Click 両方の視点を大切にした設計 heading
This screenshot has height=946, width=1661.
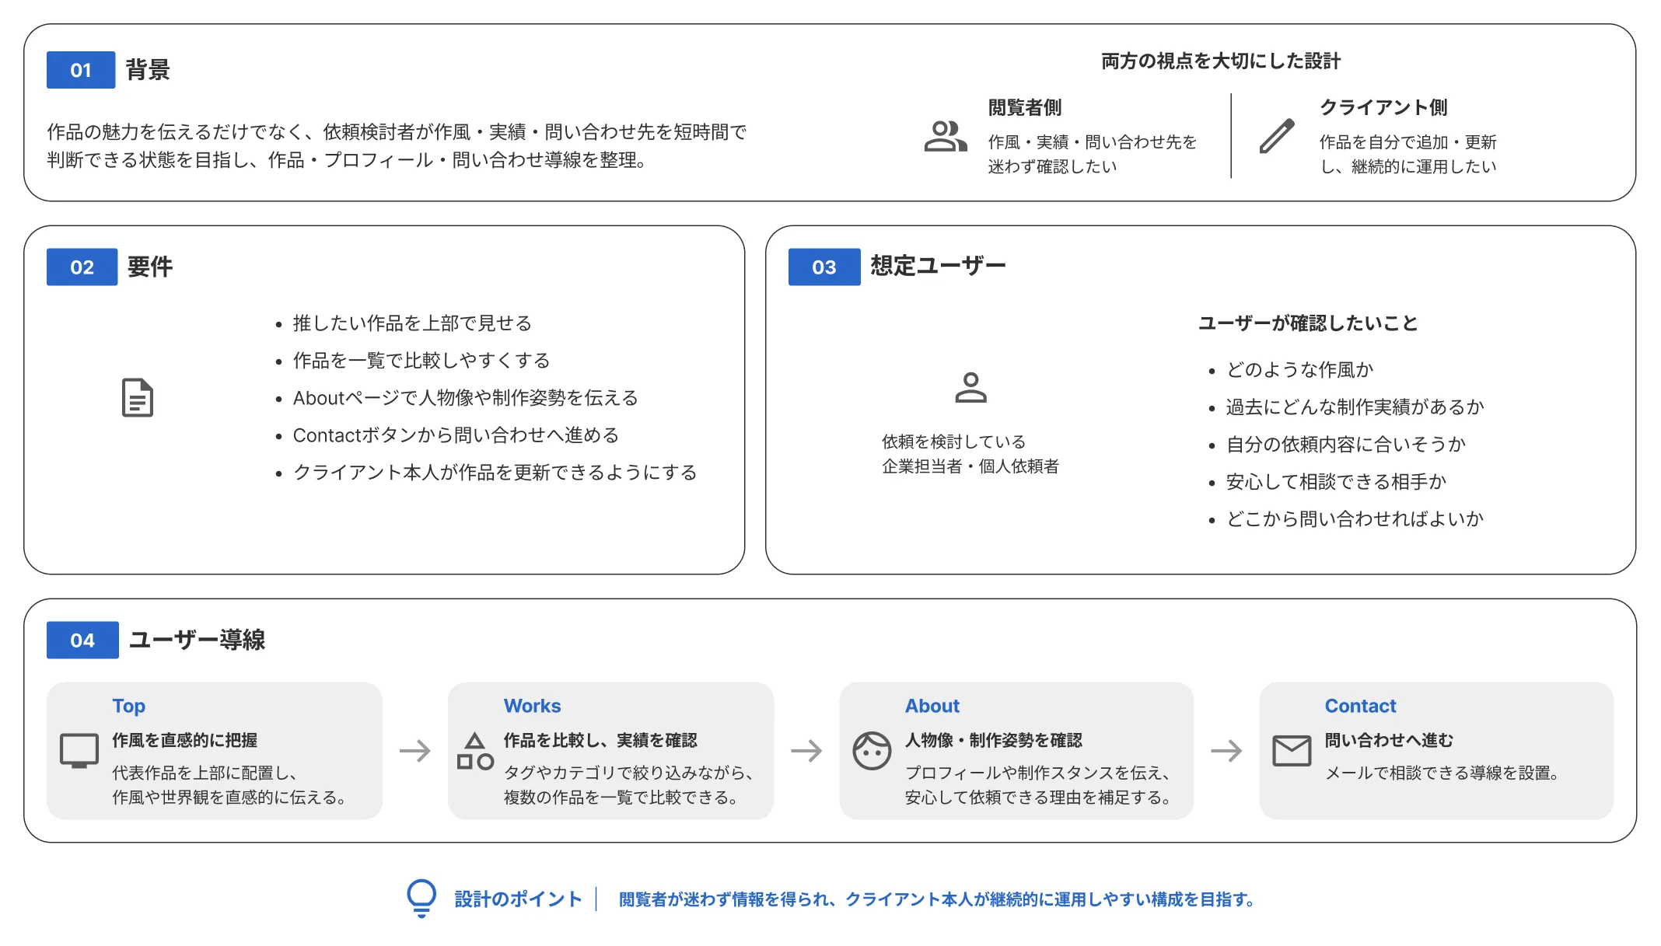click(x=1221, y=61)
